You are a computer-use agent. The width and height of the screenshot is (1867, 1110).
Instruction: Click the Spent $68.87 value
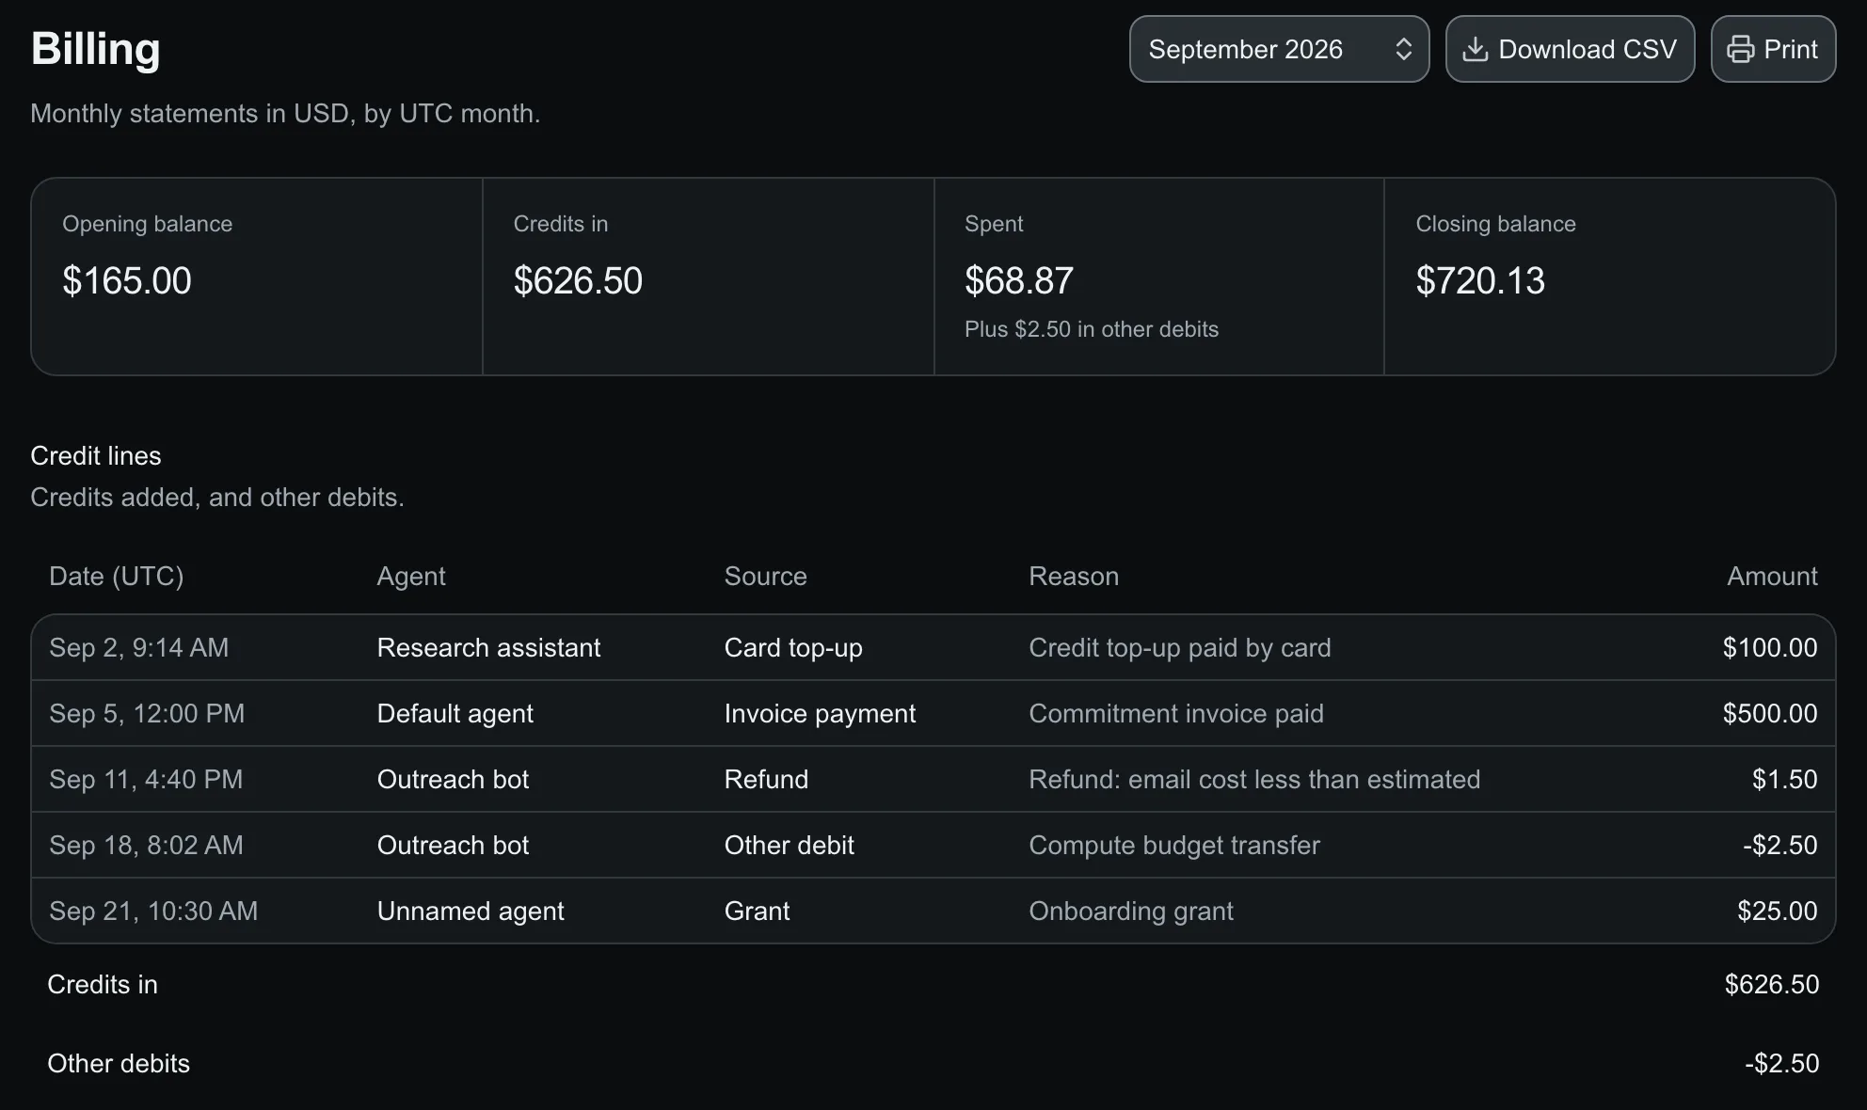point(1019,280)
